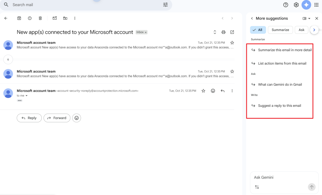Show trimmed content in the last message

(20, 100)
